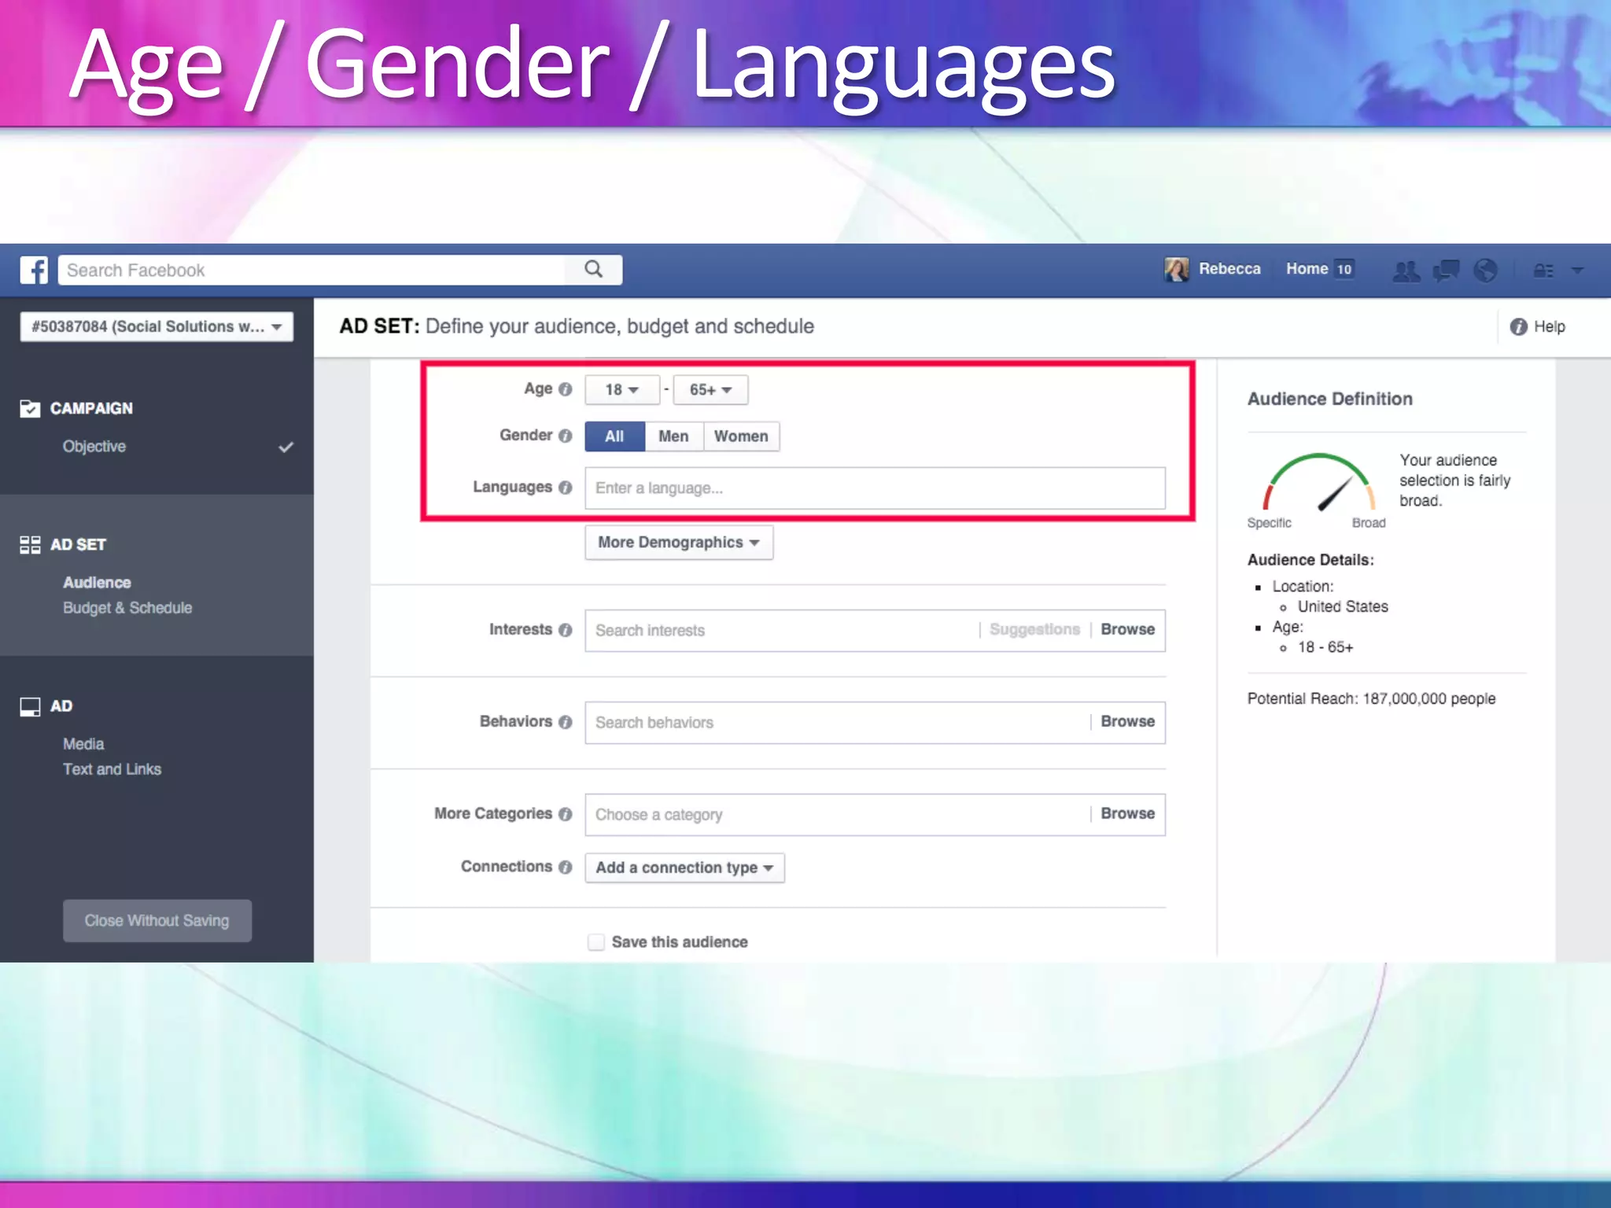The height and width of the screenshot is (1208, 1611).
Task: Check the Save this audience checkbox
Action: pyautogui.click(x=596, y=942)
